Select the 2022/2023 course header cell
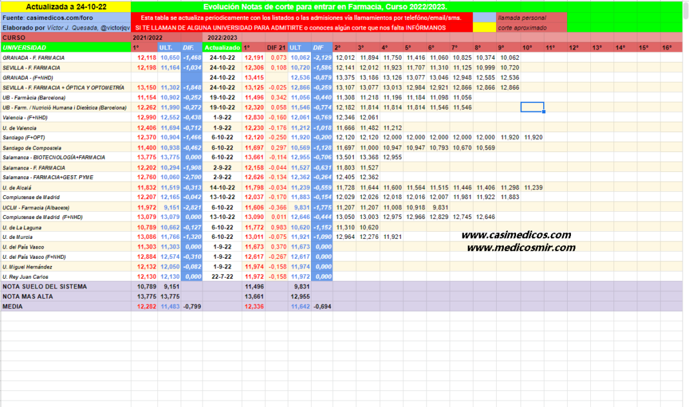Image resolution: width=689 pixels, height=407 pixels. (223, 38)
